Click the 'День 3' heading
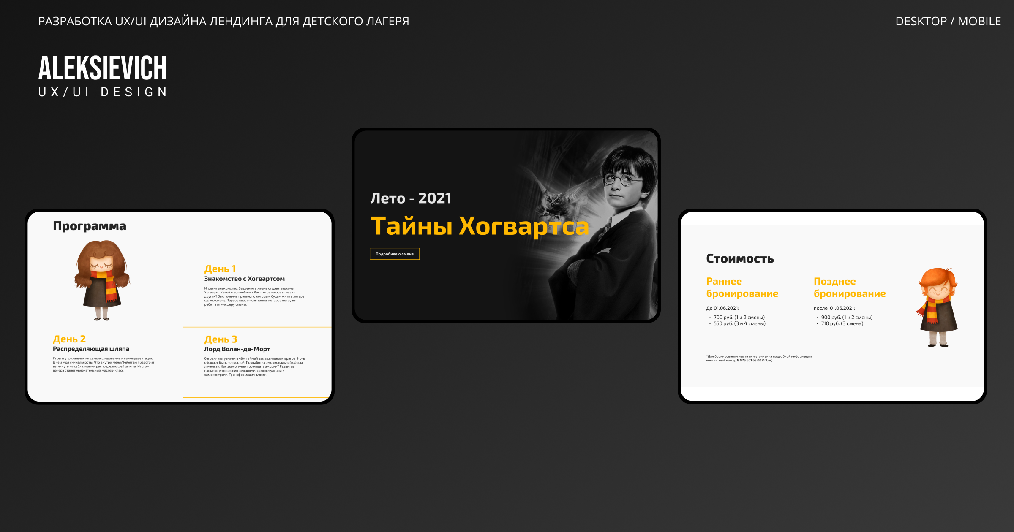 coord(221,339)
